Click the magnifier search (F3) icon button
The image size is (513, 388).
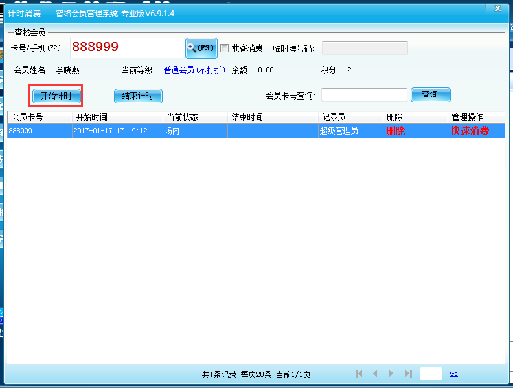[x=201, y=48]
